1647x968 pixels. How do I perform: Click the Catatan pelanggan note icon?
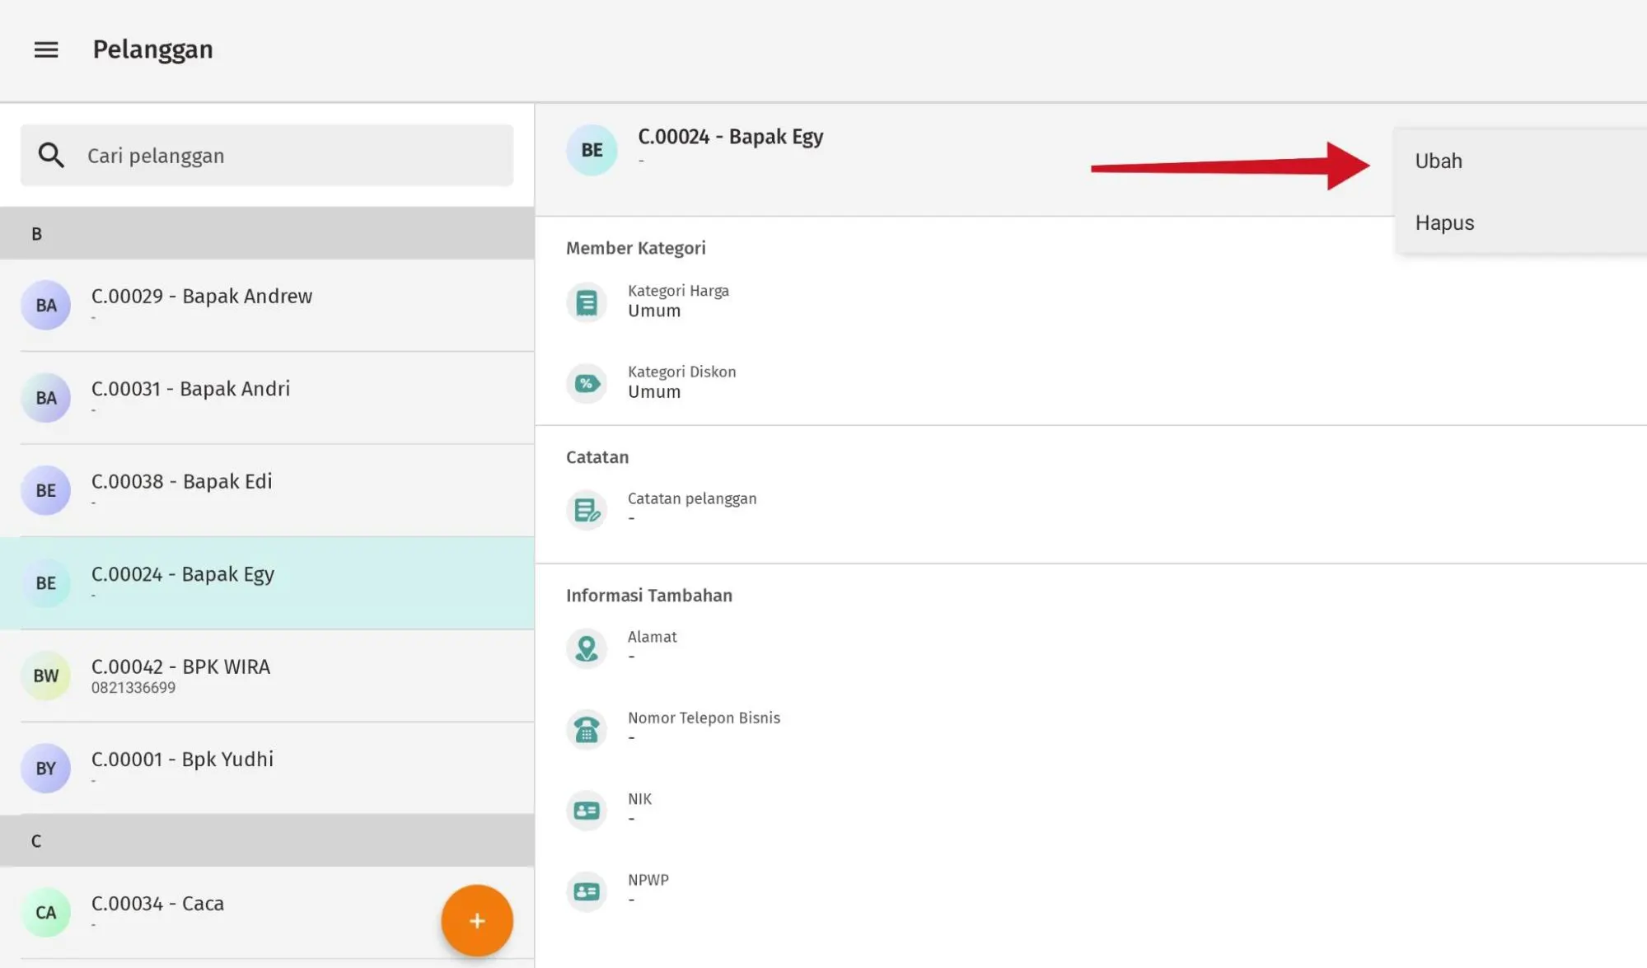(587, 510)
